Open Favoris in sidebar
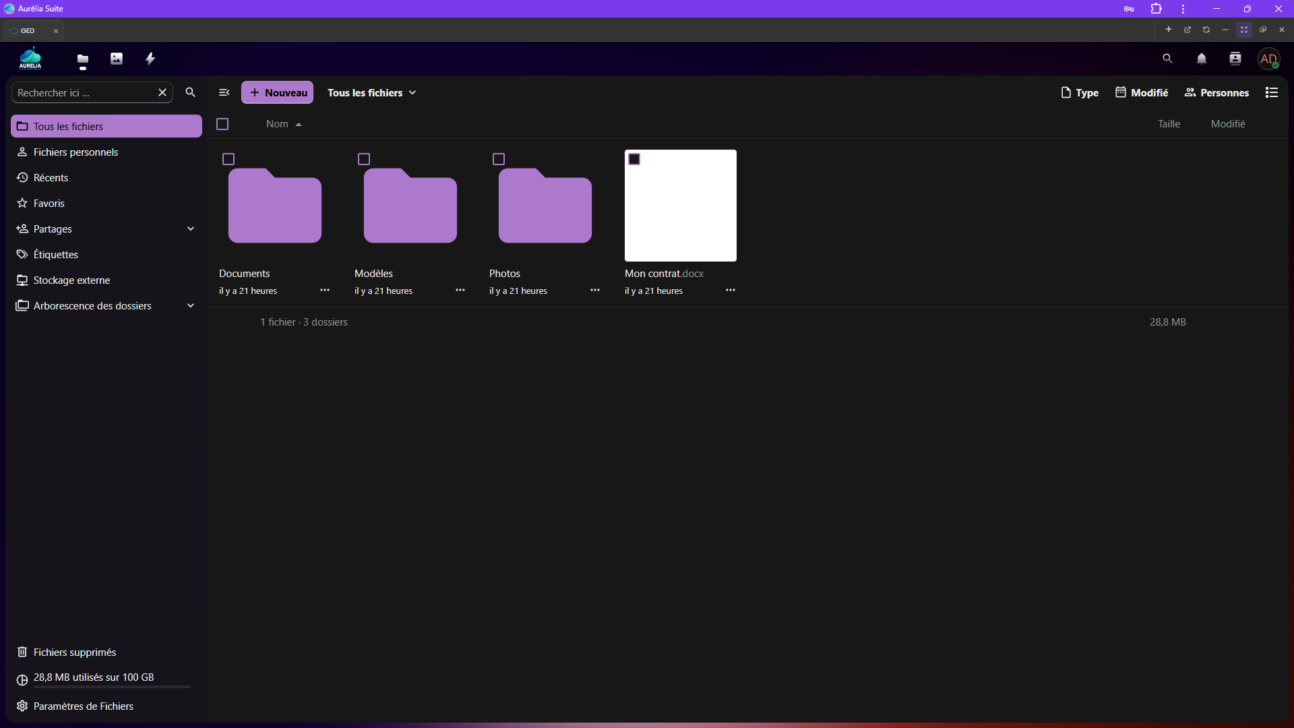This screenshot has height=728, width=1294. tap(106, 204)
